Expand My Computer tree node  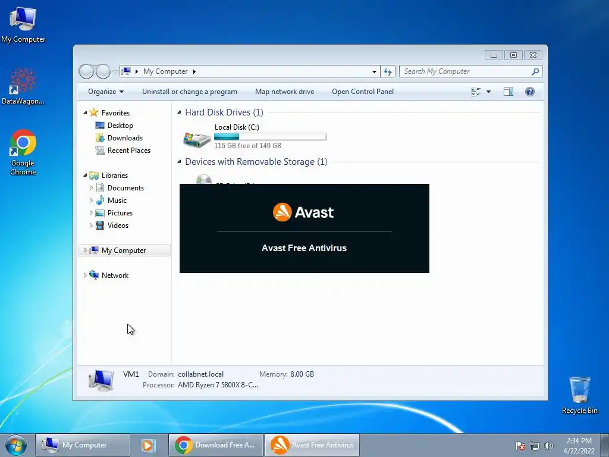[85, 251]
